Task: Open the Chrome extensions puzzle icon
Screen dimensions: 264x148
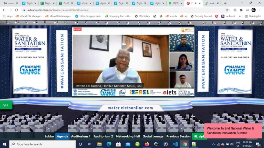Action: pos(241,10)
